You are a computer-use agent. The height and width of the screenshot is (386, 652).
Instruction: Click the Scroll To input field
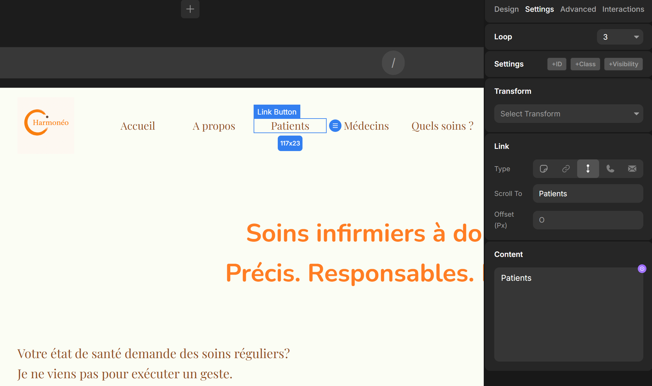[588, 193]
